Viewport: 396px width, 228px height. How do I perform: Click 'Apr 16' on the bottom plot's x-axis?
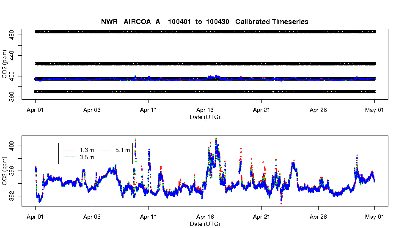click(205, 217)
